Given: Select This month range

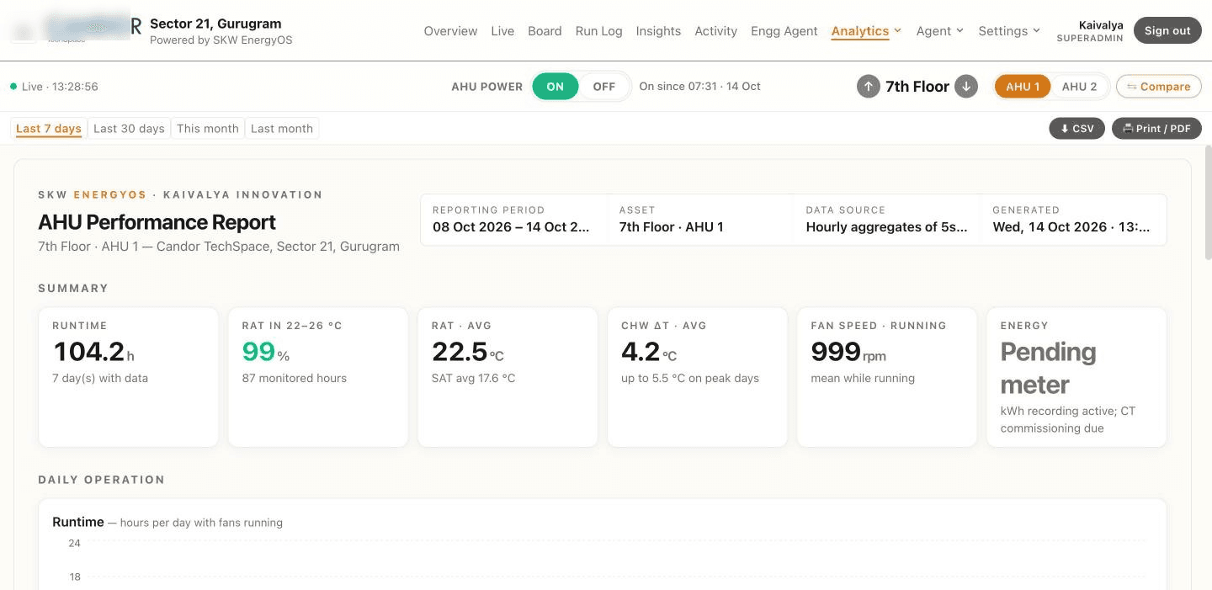Looking at the screenshot, I should tap(208, 129).
